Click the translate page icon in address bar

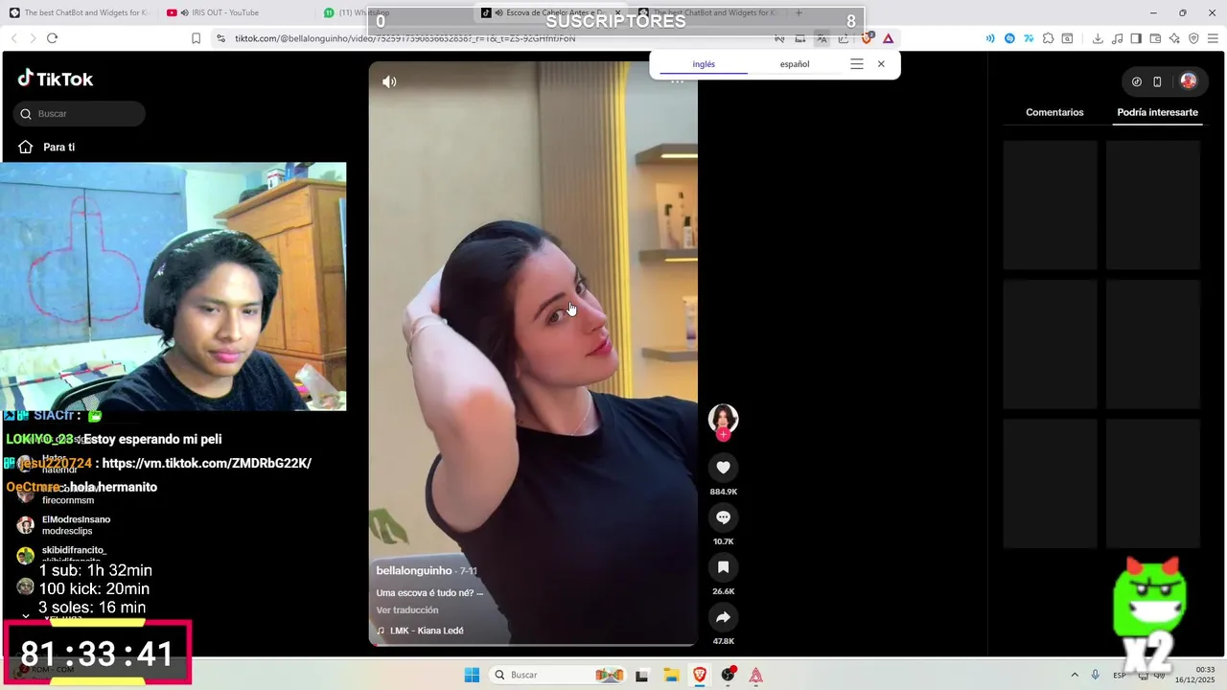coord(822,38)
